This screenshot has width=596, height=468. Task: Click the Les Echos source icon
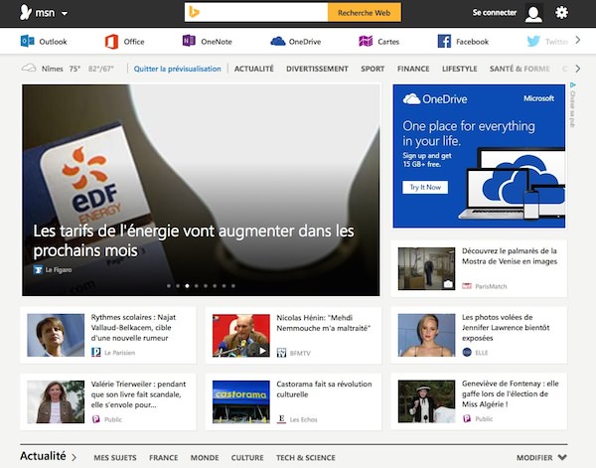281,419
